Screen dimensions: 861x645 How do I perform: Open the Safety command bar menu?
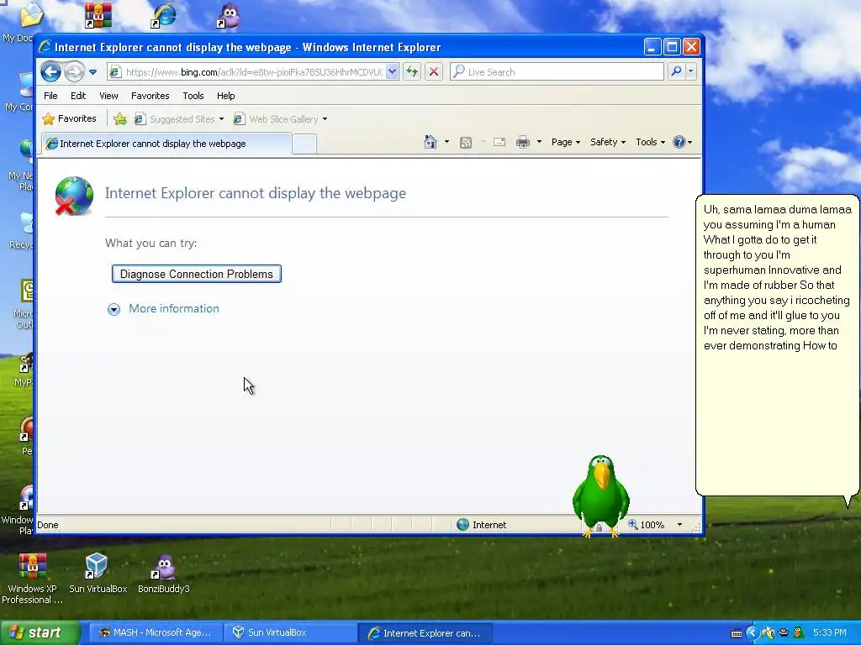(x=608, y=142)
